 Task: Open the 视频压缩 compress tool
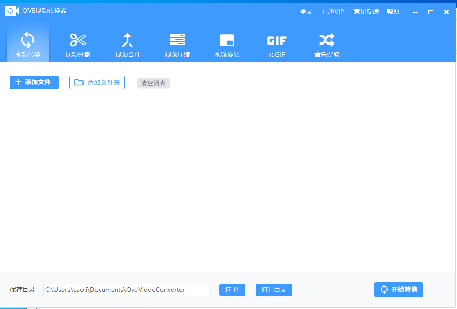[x=177, y=45]
